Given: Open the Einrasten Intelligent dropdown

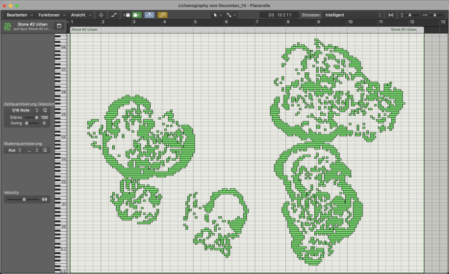Looking at the screenshot, I should pyautogui.click(x=353, y=15).
